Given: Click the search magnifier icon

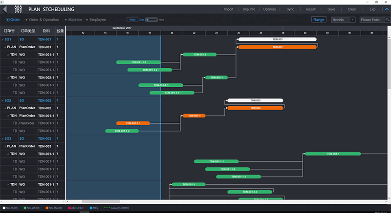Looking at the screenshot, I should tap(387, 19).
